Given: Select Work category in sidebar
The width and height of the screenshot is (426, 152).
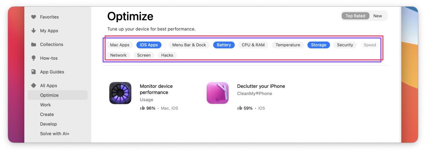Looking at the screenshot, I should pyautogui.click(x=46, y=105).
